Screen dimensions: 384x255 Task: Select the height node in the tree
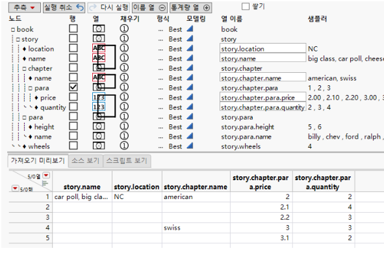[x=44, y=127]
